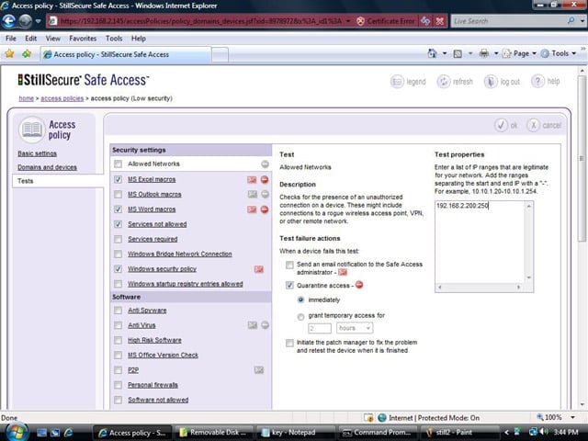Image resolution: width=588 pixels, height=441 pixels.
Task: Select the immediately radio button
Action: [x=300, y=300]
